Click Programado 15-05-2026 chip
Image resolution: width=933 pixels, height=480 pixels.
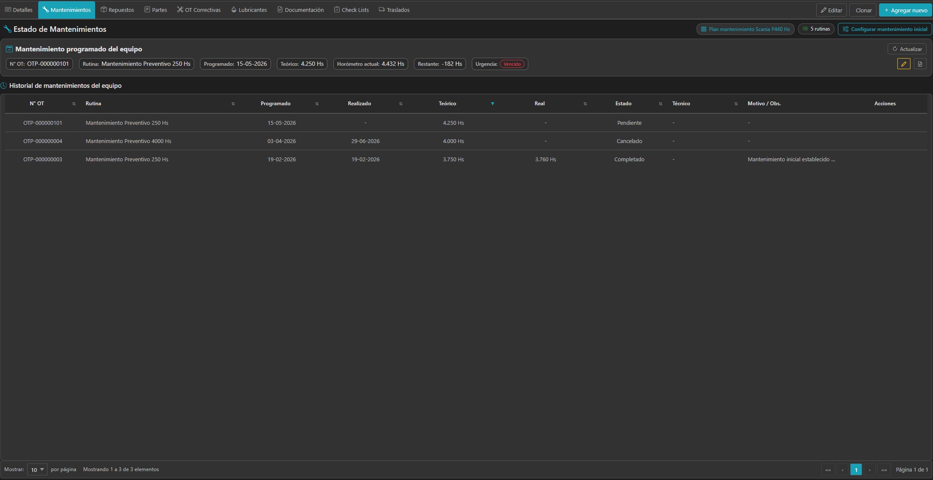point(235,64)
